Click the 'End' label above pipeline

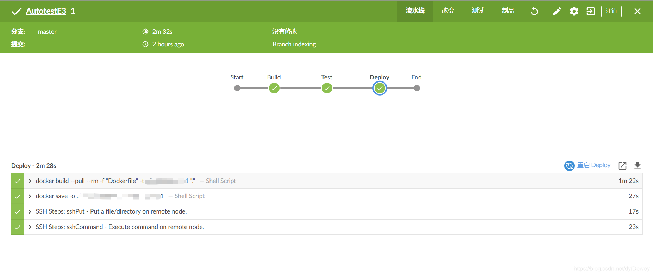416,77
